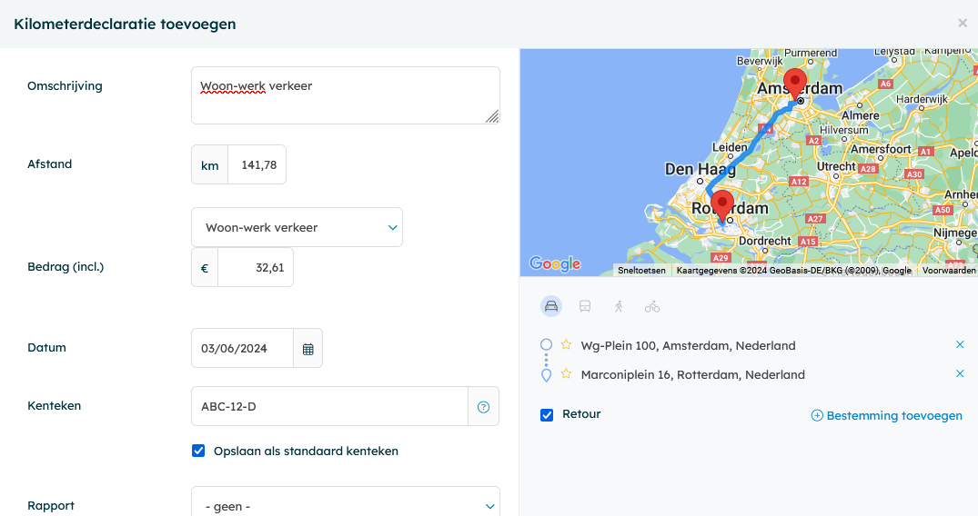Click the Kenteken help question mark icon
978x516 pixels.
tap(483, 407)
